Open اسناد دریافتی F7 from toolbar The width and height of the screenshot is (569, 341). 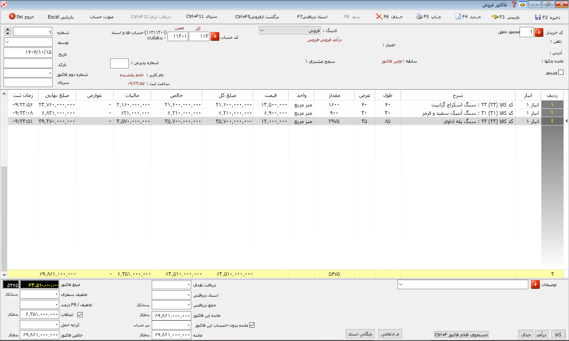point(312,17)
